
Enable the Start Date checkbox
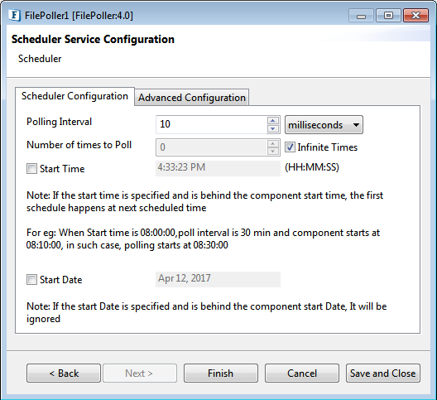[31, 279]
